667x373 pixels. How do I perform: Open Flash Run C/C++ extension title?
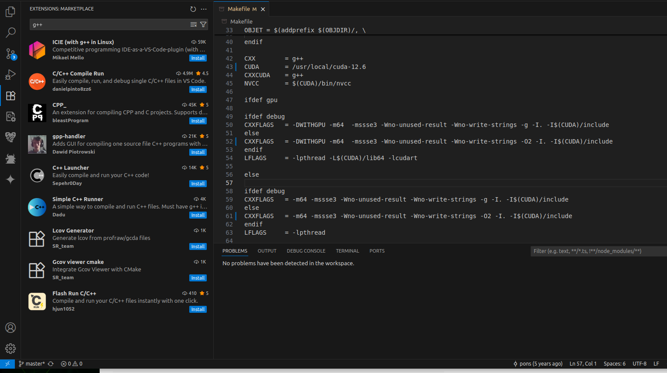[x=74, y=293]
